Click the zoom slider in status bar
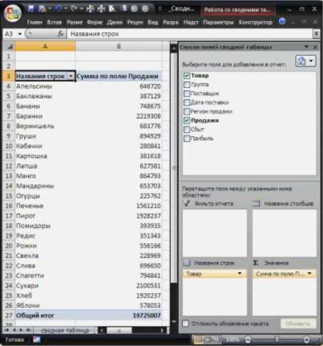Screen dimensions: 323x346 pos(277,340)
